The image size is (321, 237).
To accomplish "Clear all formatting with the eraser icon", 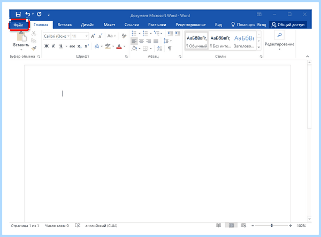I will click(124, 36).
